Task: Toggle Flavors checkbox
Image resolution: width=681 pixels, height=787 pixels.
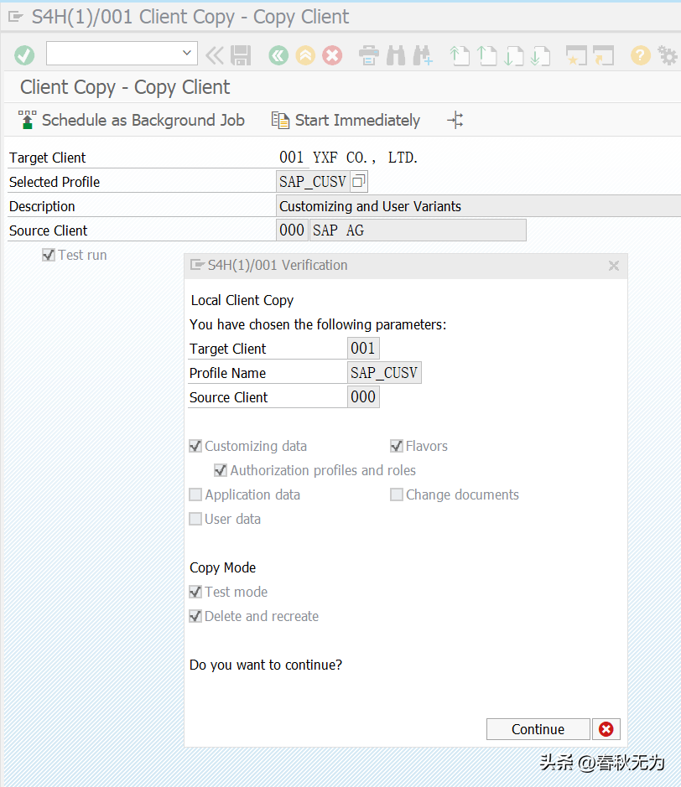Action: click(x=396, y=446)
